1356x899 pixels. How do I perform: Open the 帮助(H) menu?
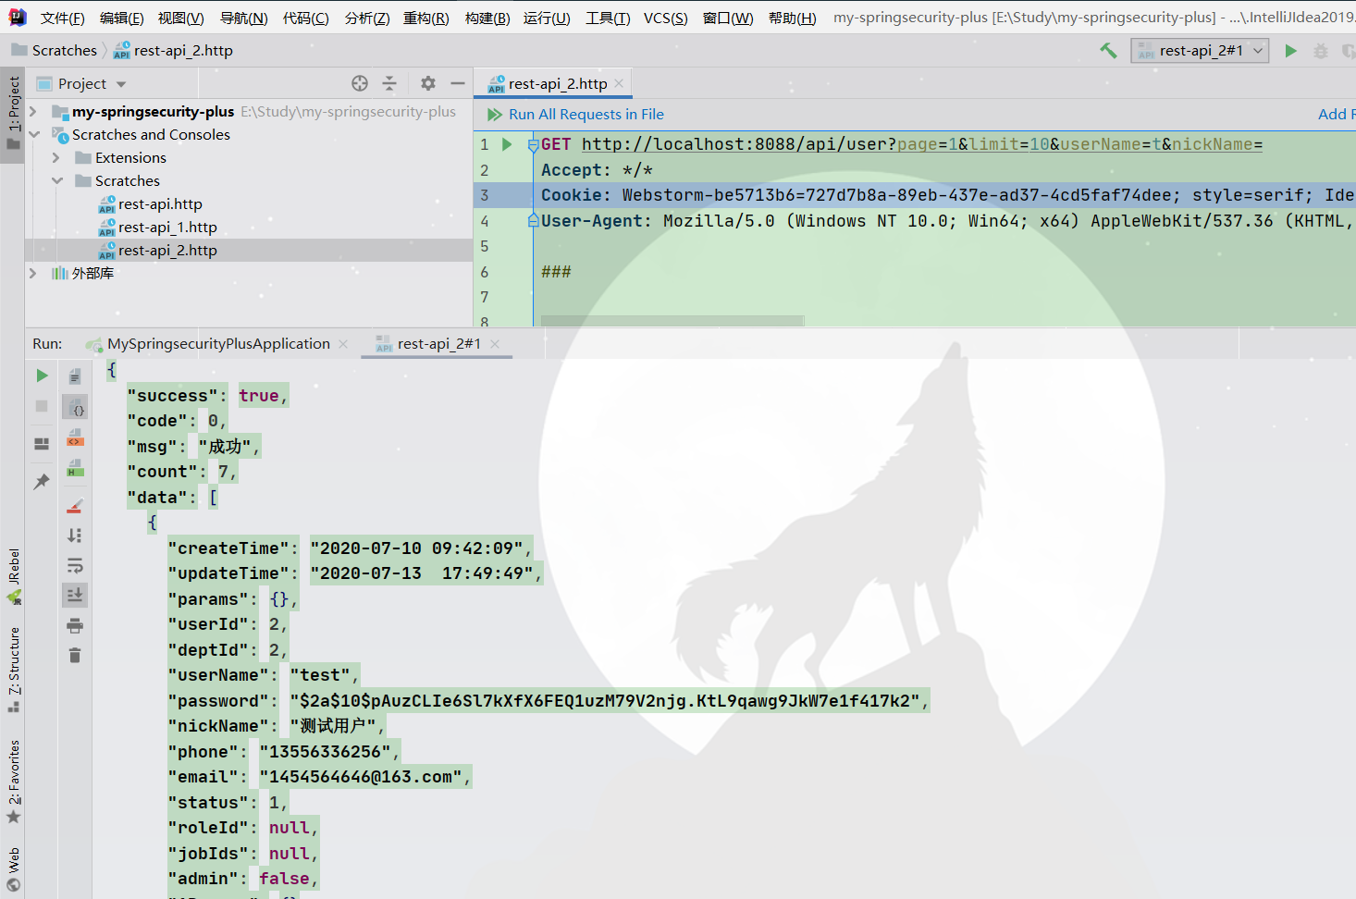tap(793, 18)
